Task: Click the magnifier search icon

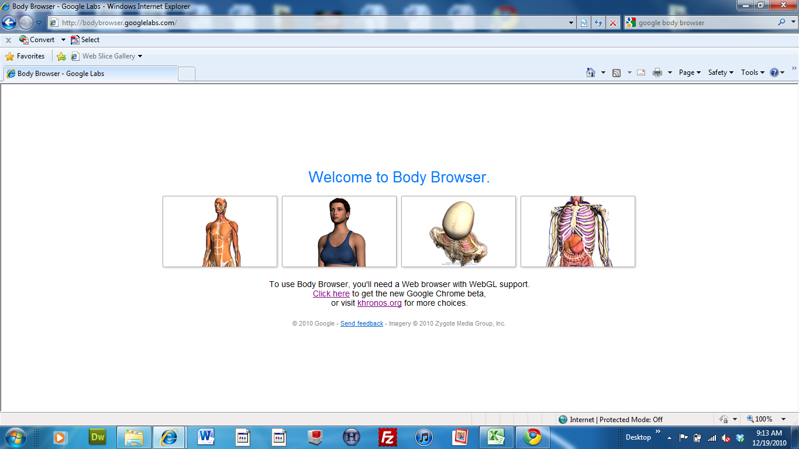Action: coord(781,23)
